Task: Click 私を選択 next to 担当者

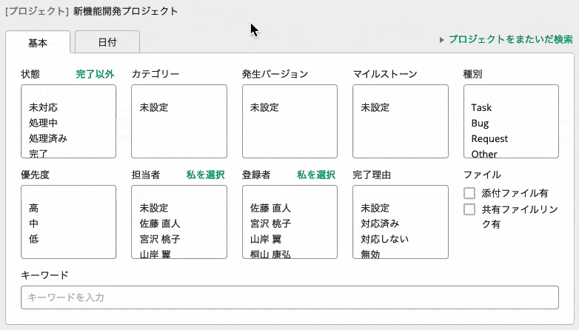Action: tap(205, 175)
